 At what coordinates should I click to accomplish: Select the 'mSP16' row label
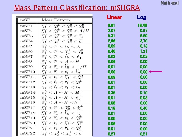[28, 102]
